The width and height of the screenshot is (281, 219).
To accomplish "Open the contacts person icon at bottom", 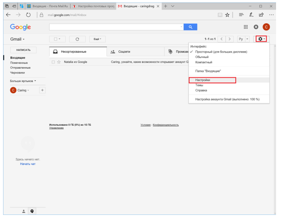I will (23, 211).
